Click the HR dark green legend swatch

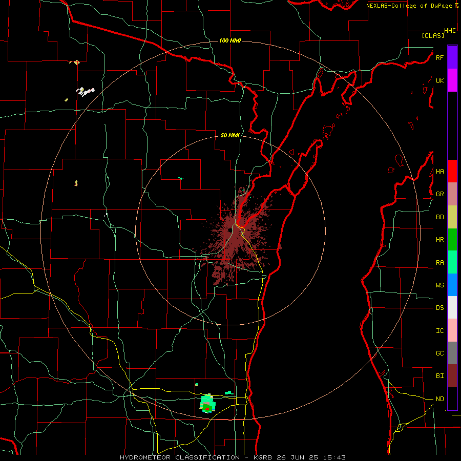pos(452,240)
